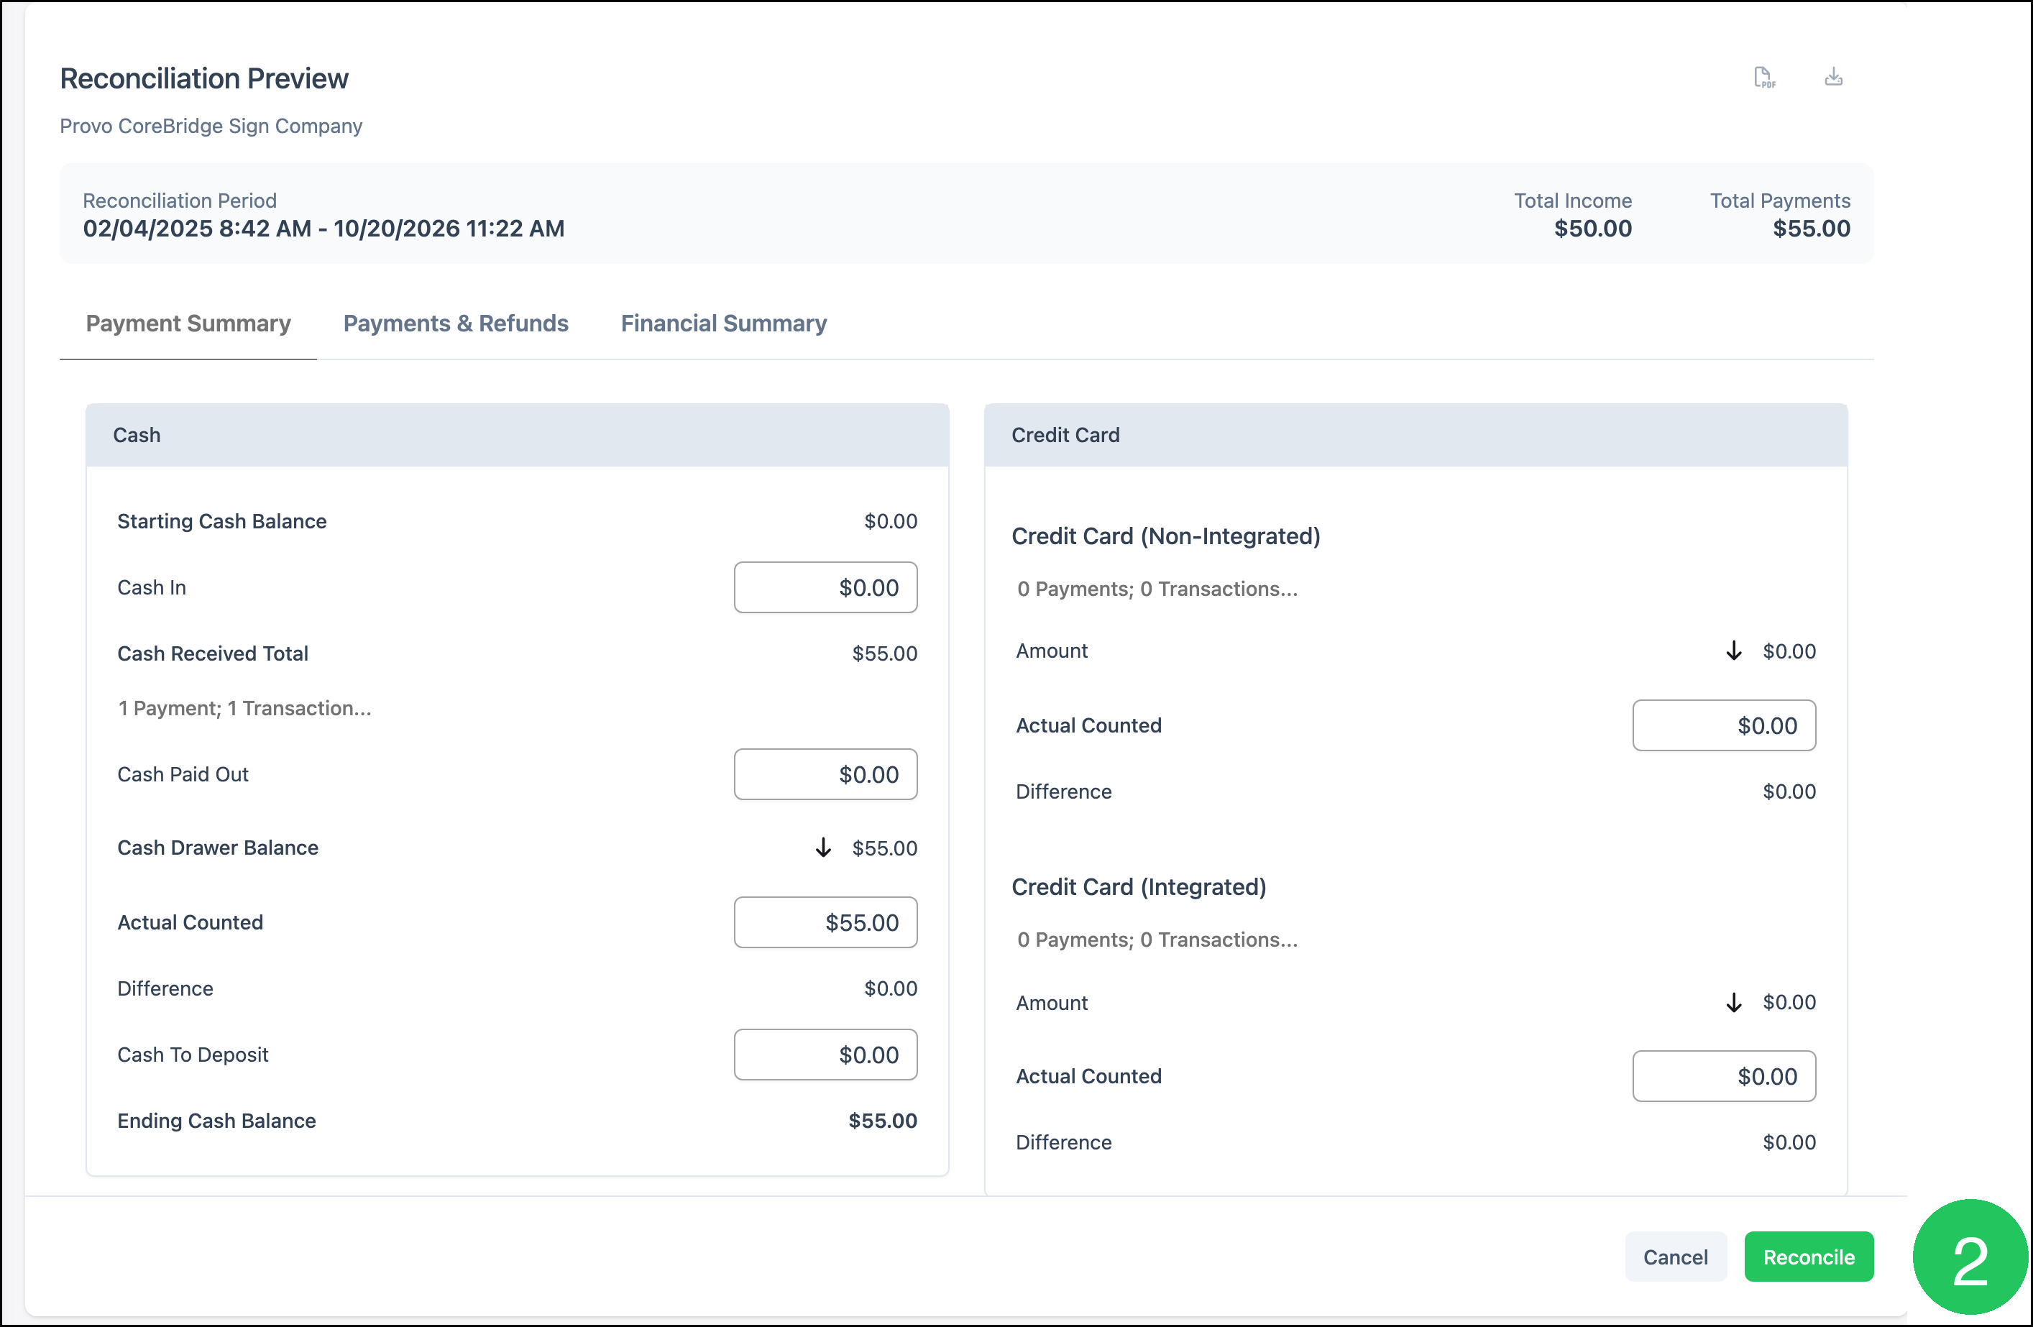Click 'Provo CoreBridge Sign Company' subtitle
Screen dimensions: 2033x1327
211,127
